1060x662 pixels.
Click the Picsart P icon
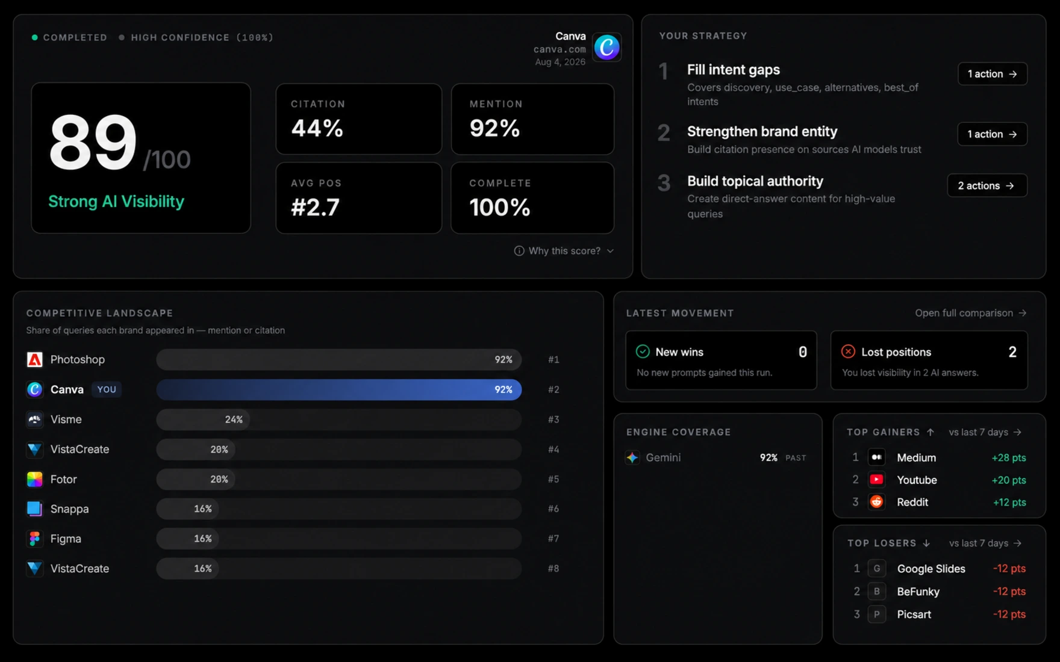(x=877, y=614)
